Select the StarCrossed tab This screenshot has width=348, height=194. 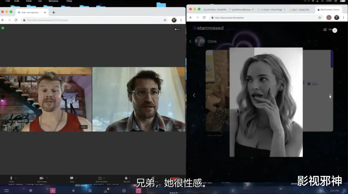328,10
